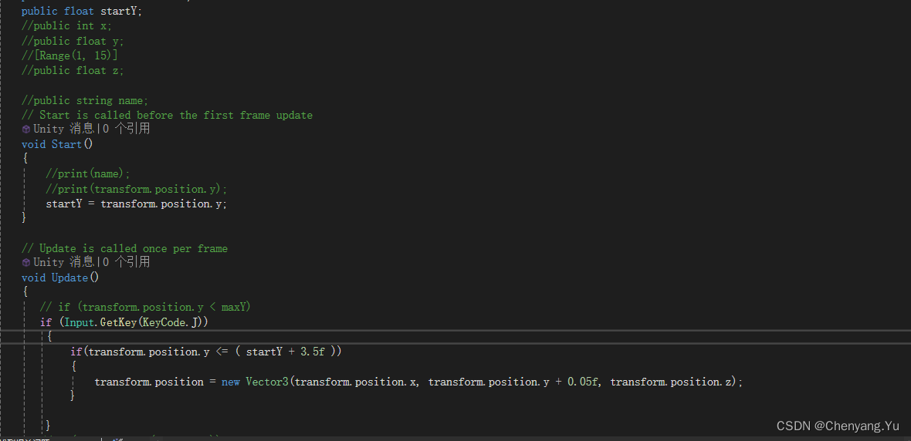The image size is (911, 441).
Task: Click the 'Update is called once per frame' comment
Action: tap(124, 249)
